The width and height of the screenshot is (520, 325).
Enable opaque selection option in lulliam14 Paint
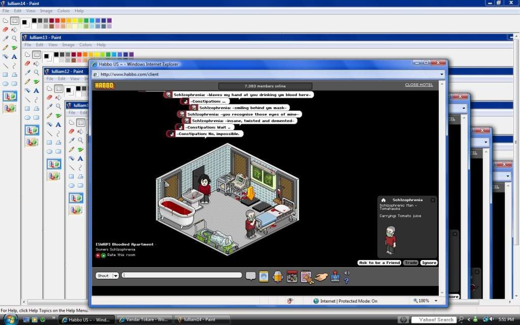(x=10, y=96)
